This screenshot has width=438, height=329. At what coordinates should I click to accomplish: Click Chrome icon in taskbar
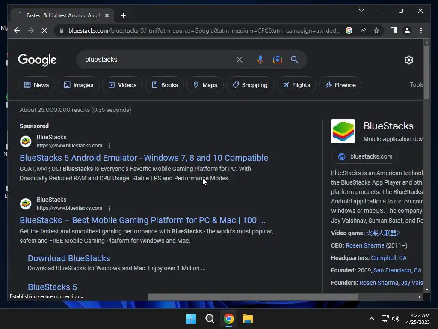click(228, 319)
